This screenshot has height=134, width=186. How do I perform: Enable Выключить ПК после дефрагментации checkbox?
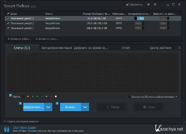pyautogui.click(x=129, y=97)
